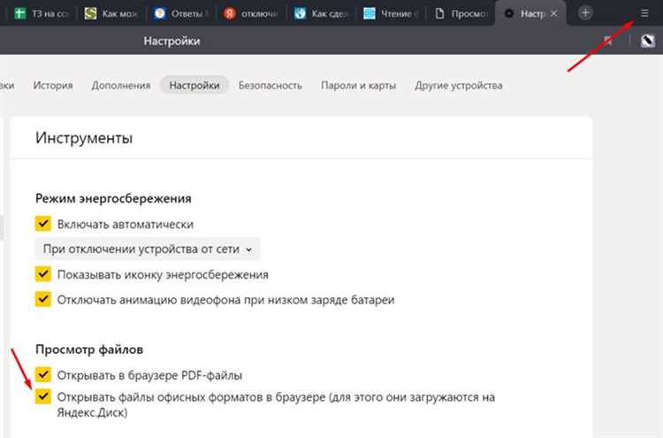Uncheck 'Открывать в браузере PDF-файлы'
This screenshot has height=438, width=663.
click(43, 374)
